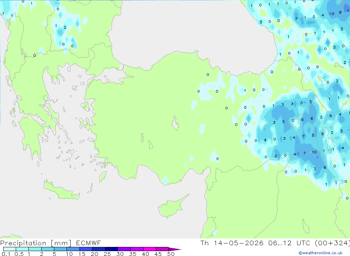Click the "50" legend scale label
The width and height of the screenshot is (350, 256).
pos(171,254)
